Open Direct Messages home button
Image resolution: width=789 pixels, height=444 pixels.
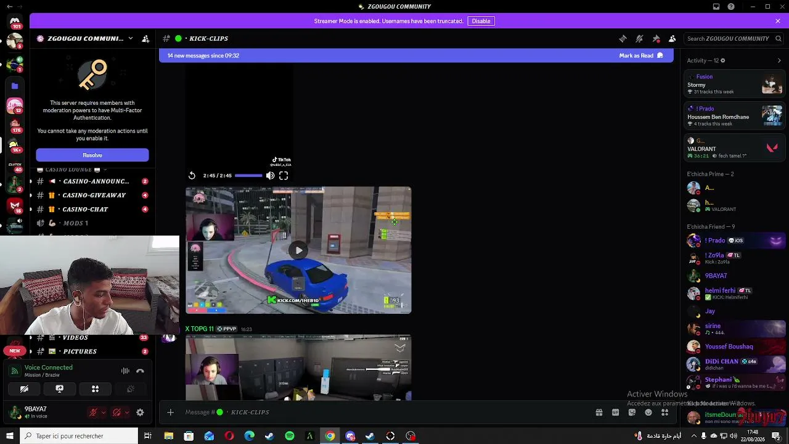click(15, 22)
